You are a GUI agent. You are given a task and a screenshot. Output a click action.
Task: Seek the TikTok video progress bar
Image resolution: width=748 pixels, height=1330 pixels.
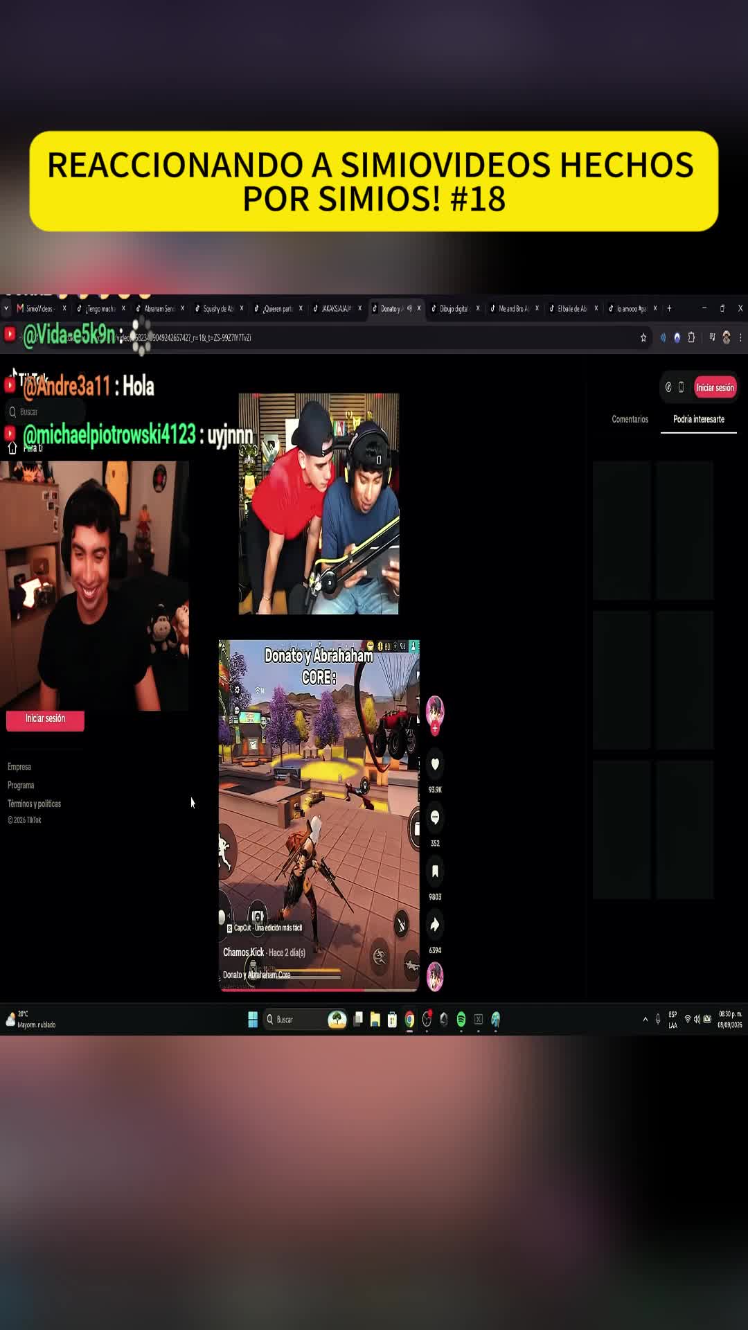pos(319,990)
